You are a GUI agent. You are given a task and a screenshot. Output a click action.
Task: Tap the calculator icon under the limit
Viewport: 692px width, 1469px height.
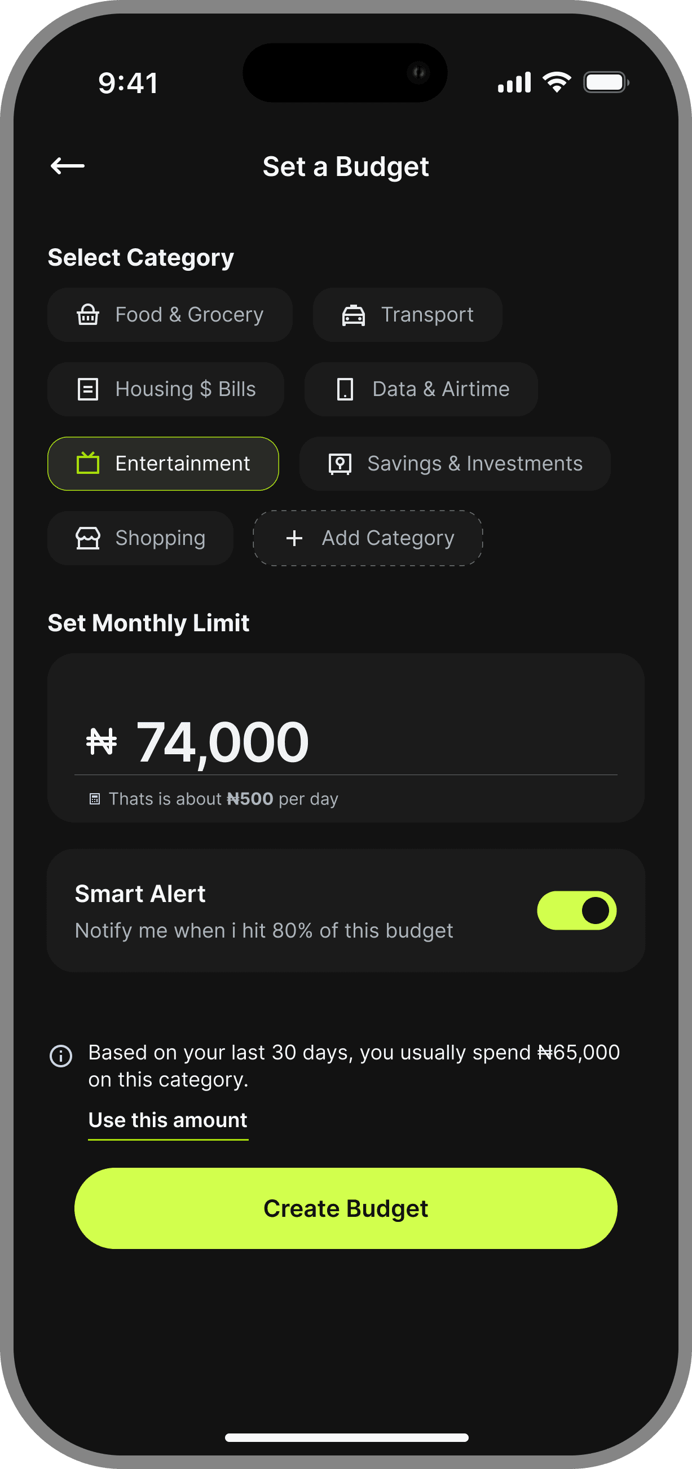click(x=95, y=799)
